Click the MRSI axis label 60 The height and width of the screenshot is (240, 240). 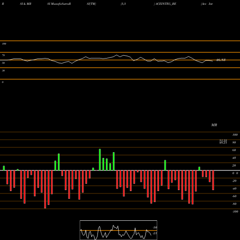[234, 150]
